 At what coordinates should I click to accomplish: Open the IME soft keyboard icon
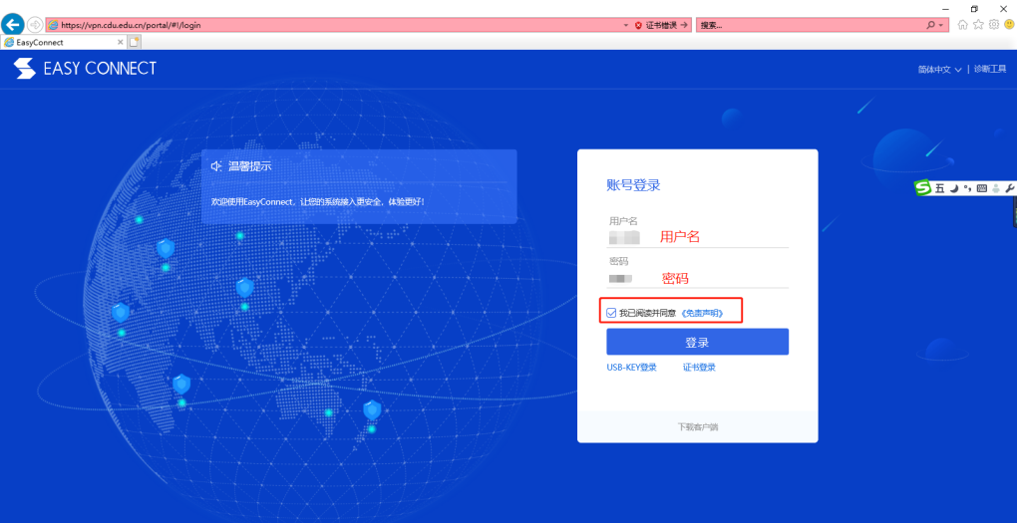tap(981, 188)
